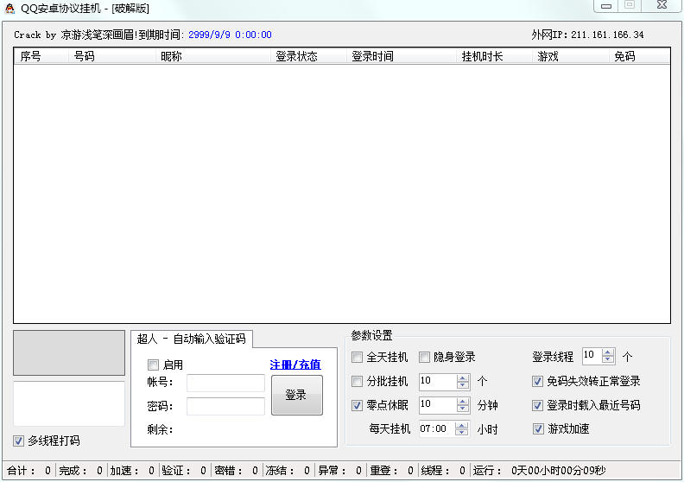The image size is (684, 482).
Task: Increase 每天挂机 time with up arrow
Action: [x=463, y=425]
